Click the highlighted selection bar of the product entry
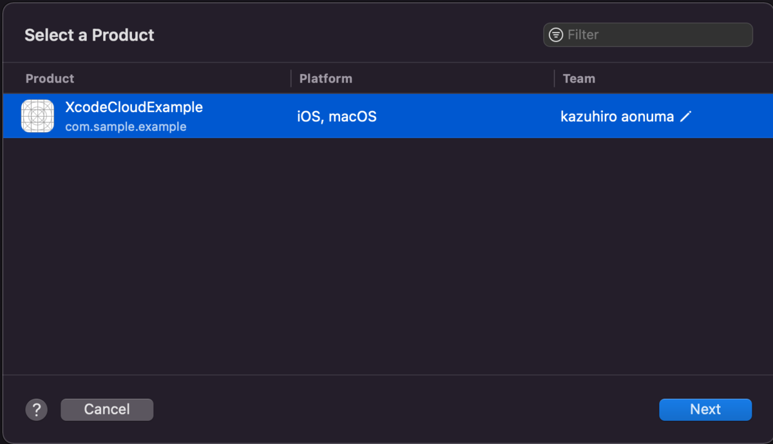The width and height of the screenshot is (773, 444). (451, 116)
